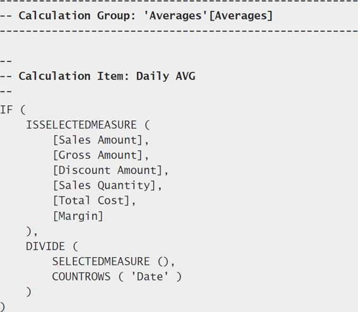Screen dimensions: 358x312
Task: Click the SELECTEDMEASURE () call
Action: click(x=110, y=262)
